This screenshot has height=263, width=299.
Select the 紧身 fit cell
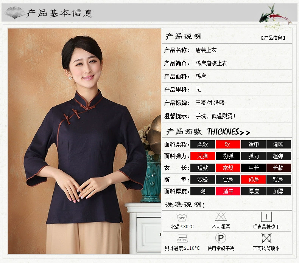(279, 179)
